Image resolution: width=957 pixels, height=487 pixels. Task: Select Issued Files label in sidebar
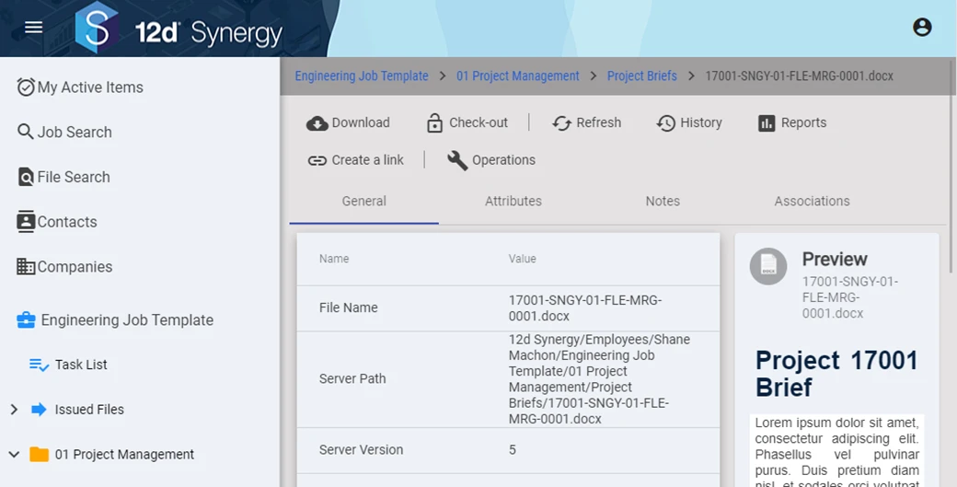pos(90,410)
